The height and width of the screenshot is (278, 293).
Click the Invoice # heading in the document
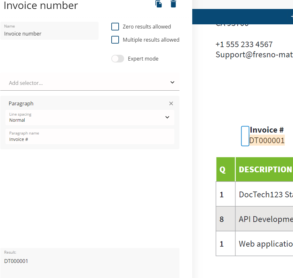point(267,130)
